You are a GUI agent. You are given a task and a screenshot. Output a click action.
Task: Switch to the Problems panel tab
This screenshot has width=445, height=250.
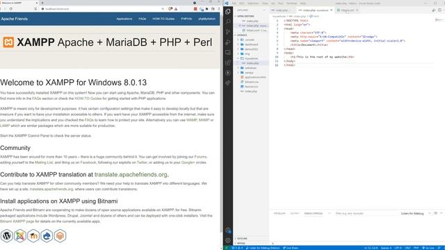pos(280,213)
